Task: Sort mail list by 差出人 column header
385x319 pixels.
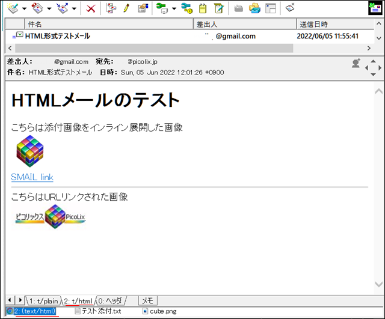Action: (x=245, y=24)
